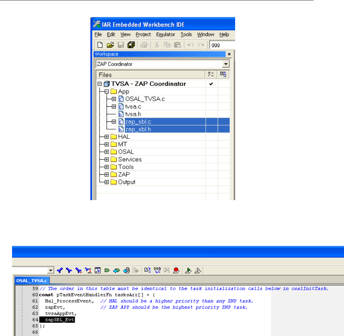Click the Open file toolbar icon
Image resolution: width=344 pixels, height=336 pixels.
click(110, 45)
